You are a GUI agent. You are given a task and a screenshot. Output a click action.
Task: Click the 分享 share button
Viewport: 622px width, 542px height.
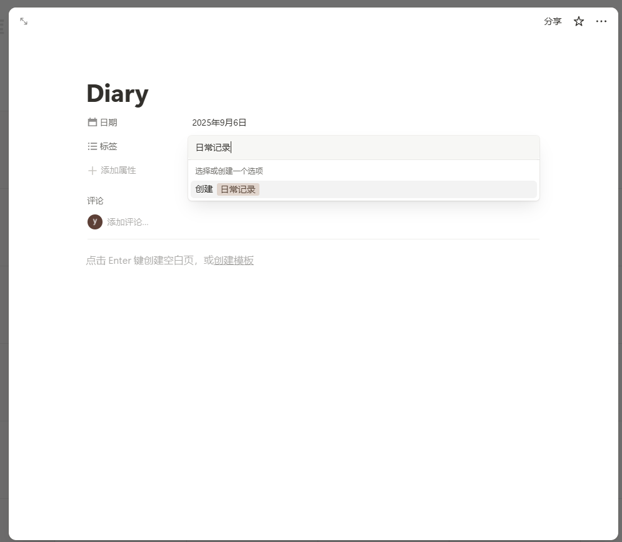point(553,21)
